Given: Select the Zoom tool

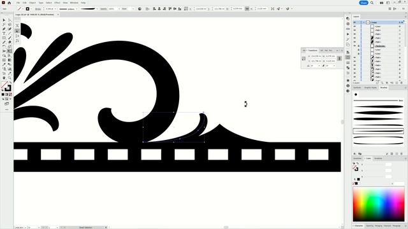Looking at the screenshot, I should tap(10, 78).
